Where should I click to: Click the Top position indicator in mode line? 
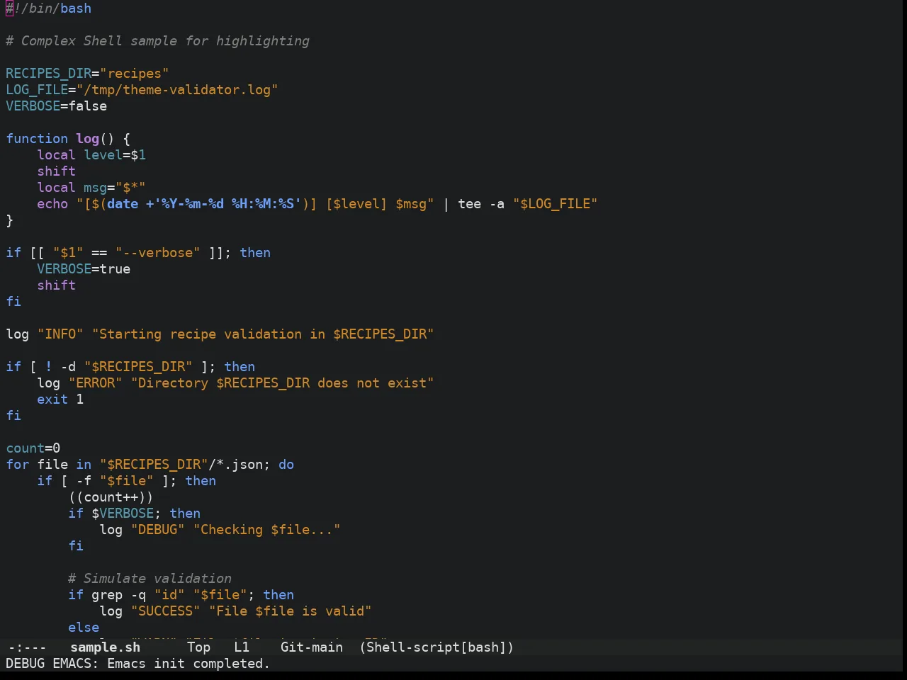199,647
